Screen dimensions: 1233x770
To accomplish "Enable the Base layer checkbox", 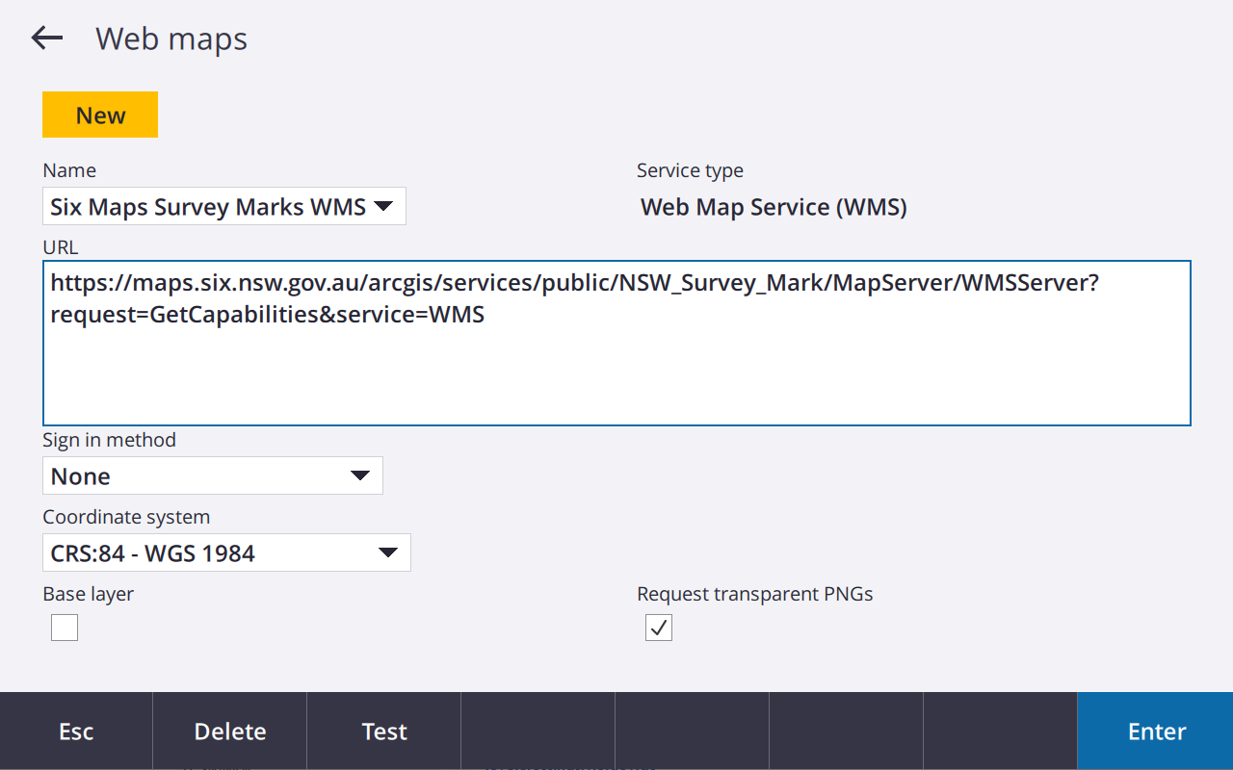I will [65, 628].
